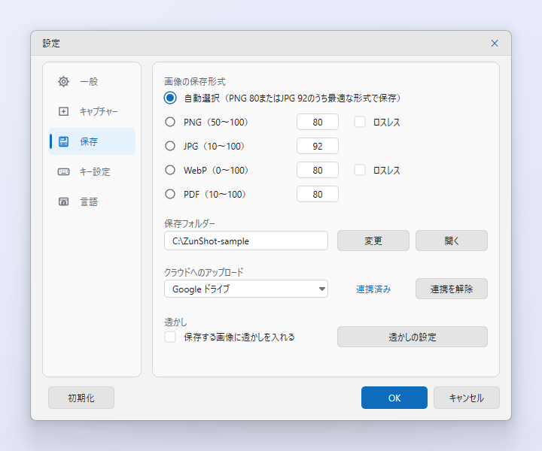Click the 開く folder button
The image size is (542, 451).
coord(452,241)
